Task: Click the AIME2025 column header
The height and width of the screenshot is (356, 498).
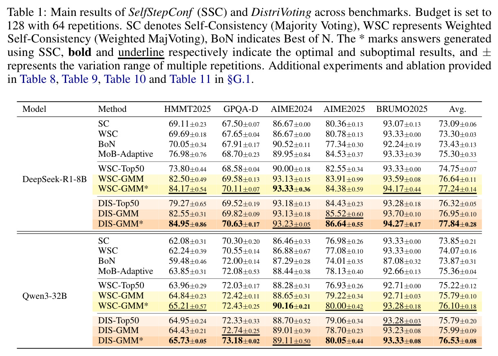Action: [x=344, y=109]
